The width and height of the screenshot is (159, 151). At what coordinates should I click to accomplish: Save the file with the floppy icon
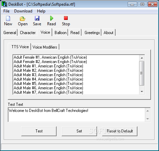coord(37,18)
